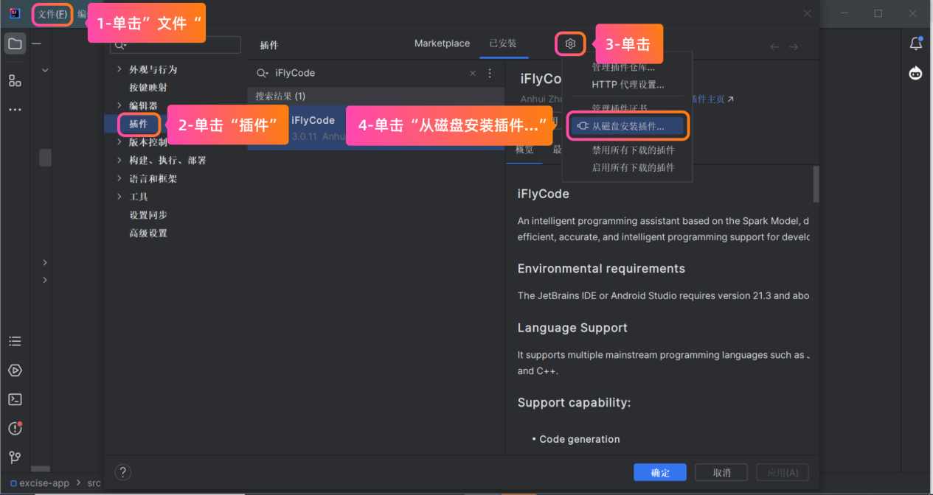The image size is (933, 495).
Task: Expand 构建、执行、部署 settings node
Action: 119,160
